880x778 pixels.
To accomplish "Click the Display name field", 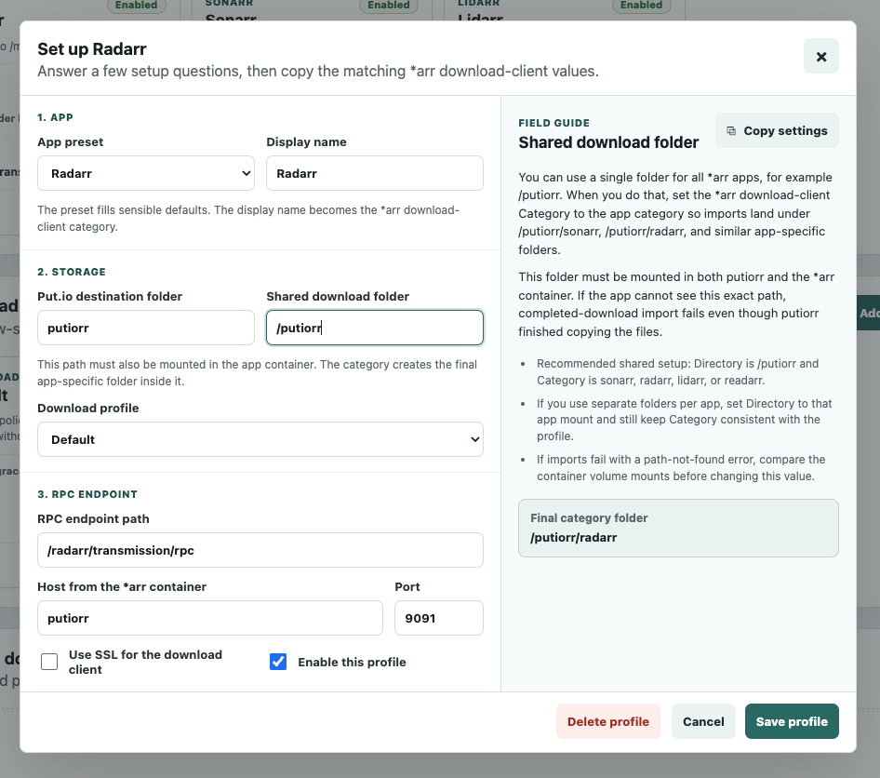I will (374, 173).
